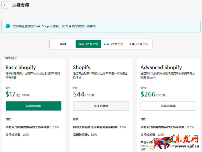The height and width of the screenshot is (152, 202).
Task: Click the Shopify plan heading
Action: [x=82, y=67]
